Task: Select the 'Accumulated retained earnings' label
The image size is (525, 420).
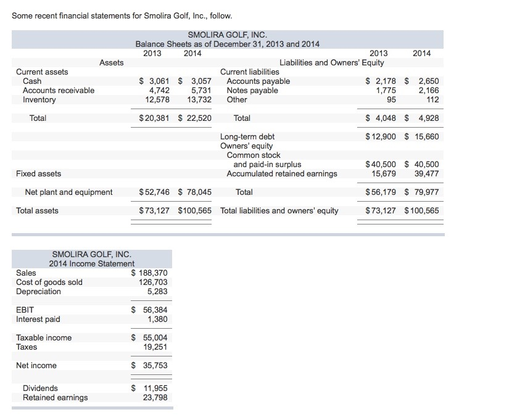Action: pos(282,174)
